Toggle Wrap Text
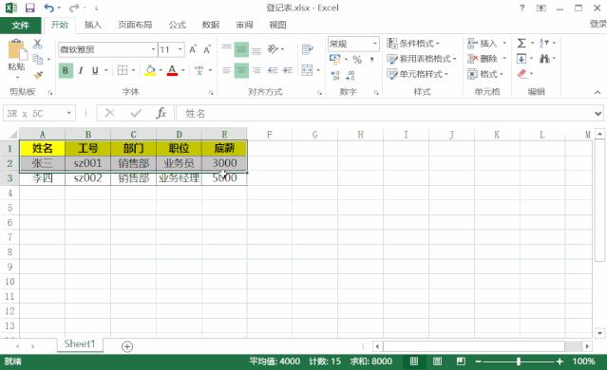The height and width of the screenshot is (370, 607). [x=308, y=49]
